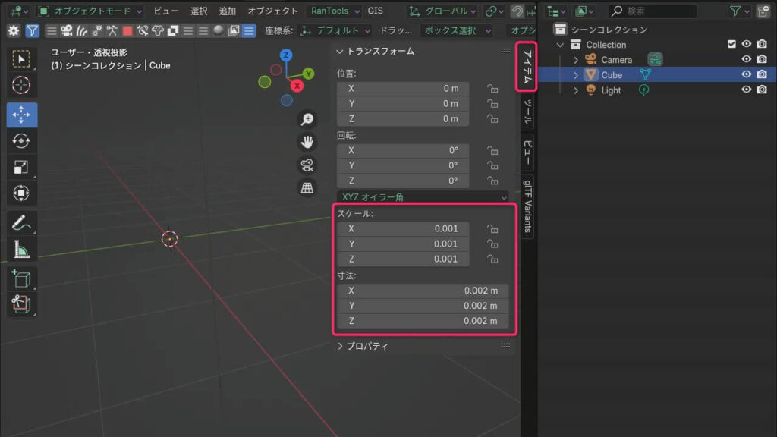The height and width of the screenshot is (437, 777).
Task: Toggle camera view icon in viewport
Action: click(307, 165)
